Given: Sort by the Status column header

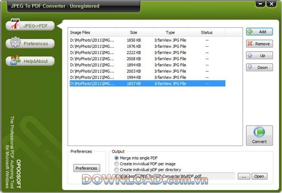Looking at the screenshot, I should point(207,32).
